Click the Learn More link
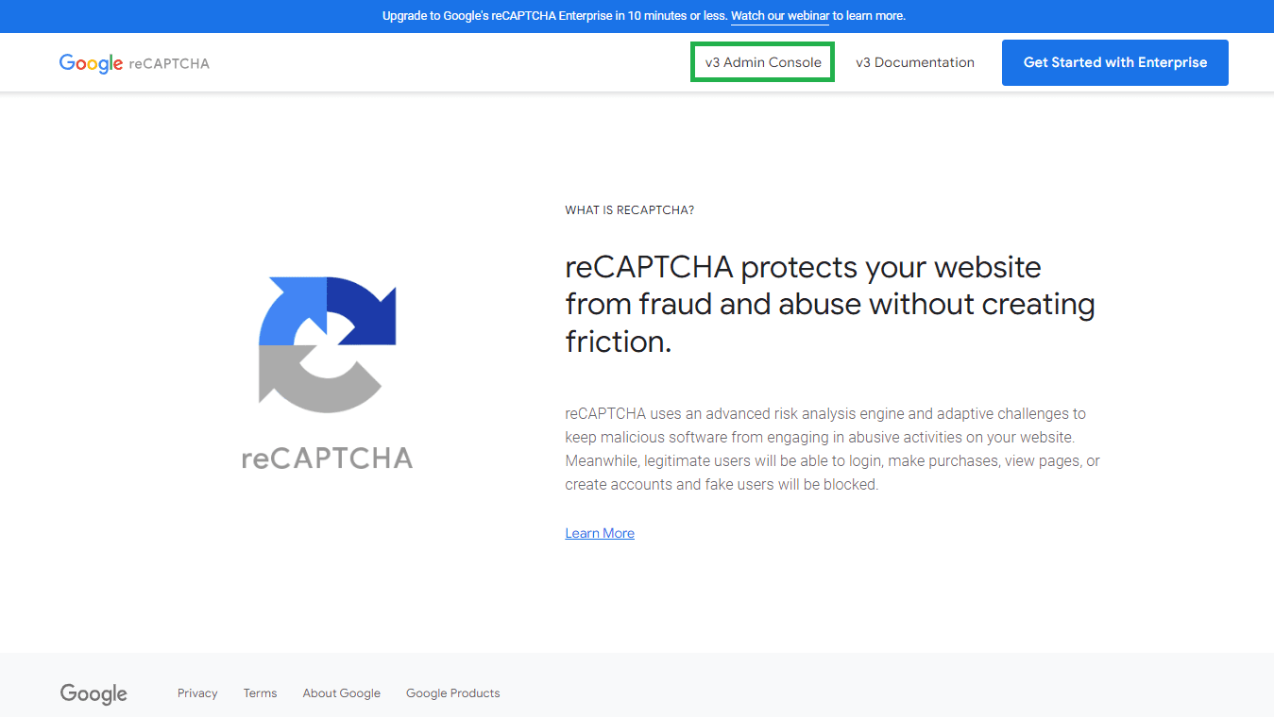Screen dimensions: 1274x717 click(x=599, y=533)
